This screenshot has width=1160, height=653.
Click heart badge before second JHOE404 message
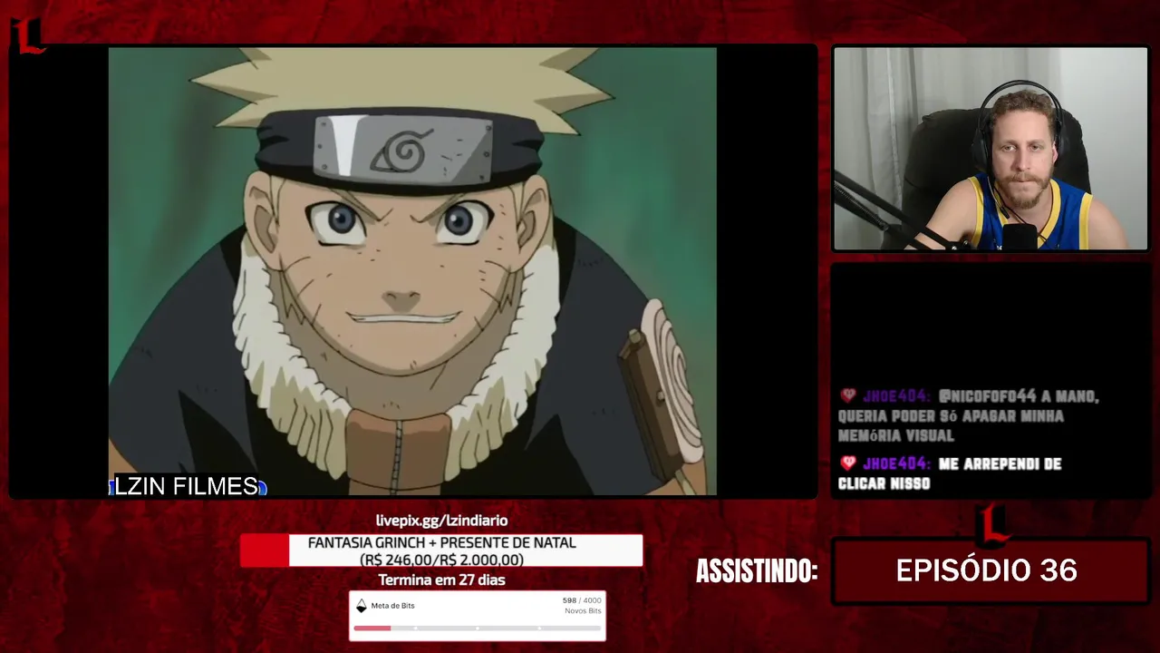pos(848,463)
